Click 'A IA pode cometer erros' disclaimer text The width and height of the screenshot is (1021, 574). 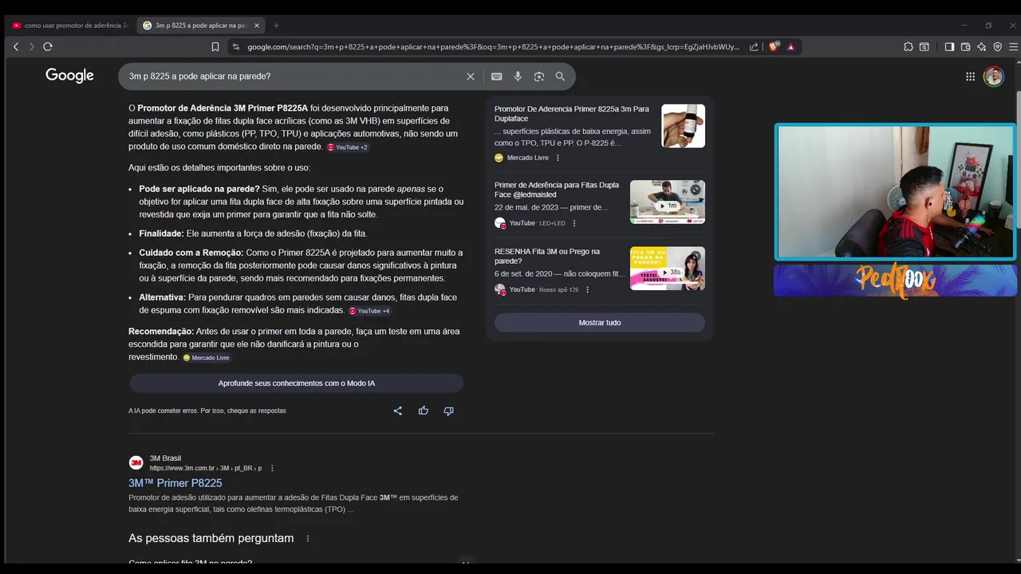coord(207,411)
